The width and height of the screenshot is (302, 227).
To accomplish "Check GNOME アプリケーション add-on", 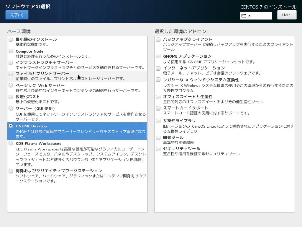I will pos(158,56).
